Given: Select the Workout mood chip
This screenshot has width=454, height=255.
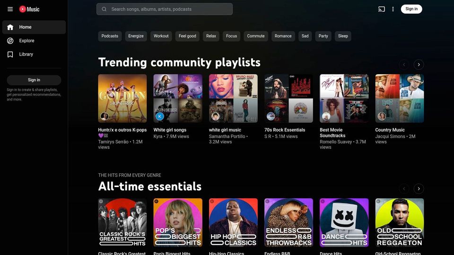Looking at the screenshot, I should 161,36.
